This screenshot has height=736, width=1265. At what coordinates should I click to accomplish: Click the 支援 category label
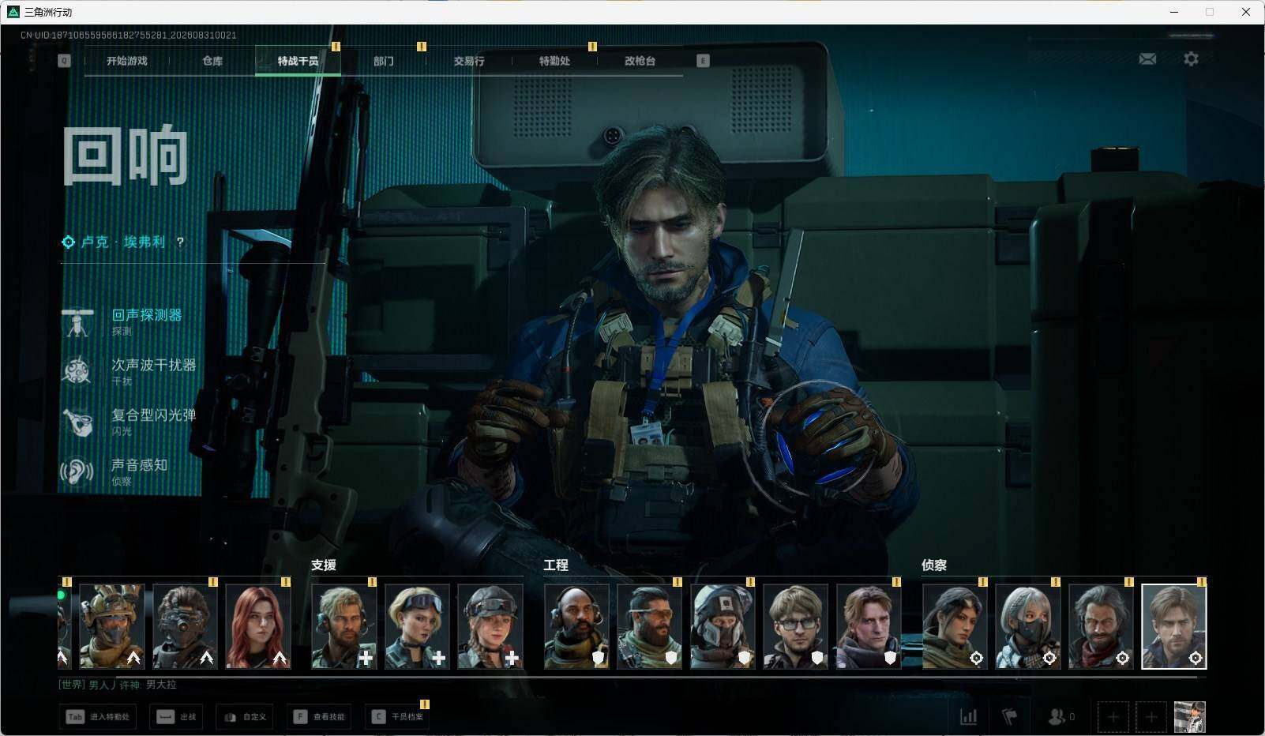pos(324,565)
